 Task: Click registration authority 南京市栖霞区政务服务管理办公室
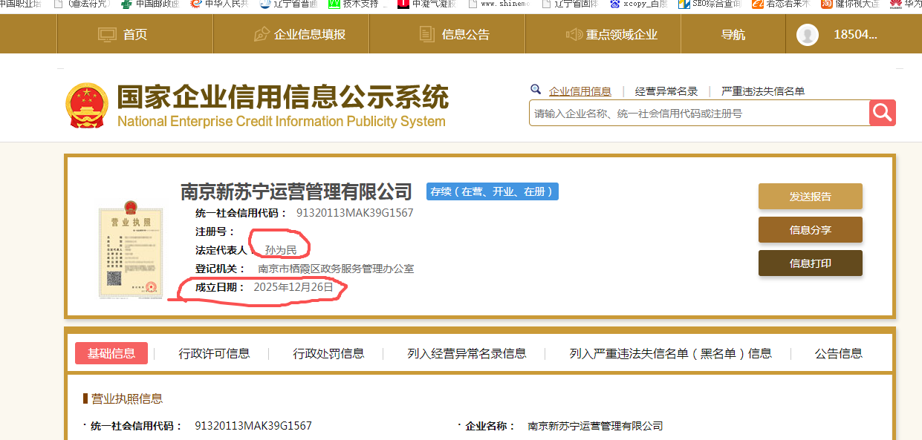coord(336,269)
